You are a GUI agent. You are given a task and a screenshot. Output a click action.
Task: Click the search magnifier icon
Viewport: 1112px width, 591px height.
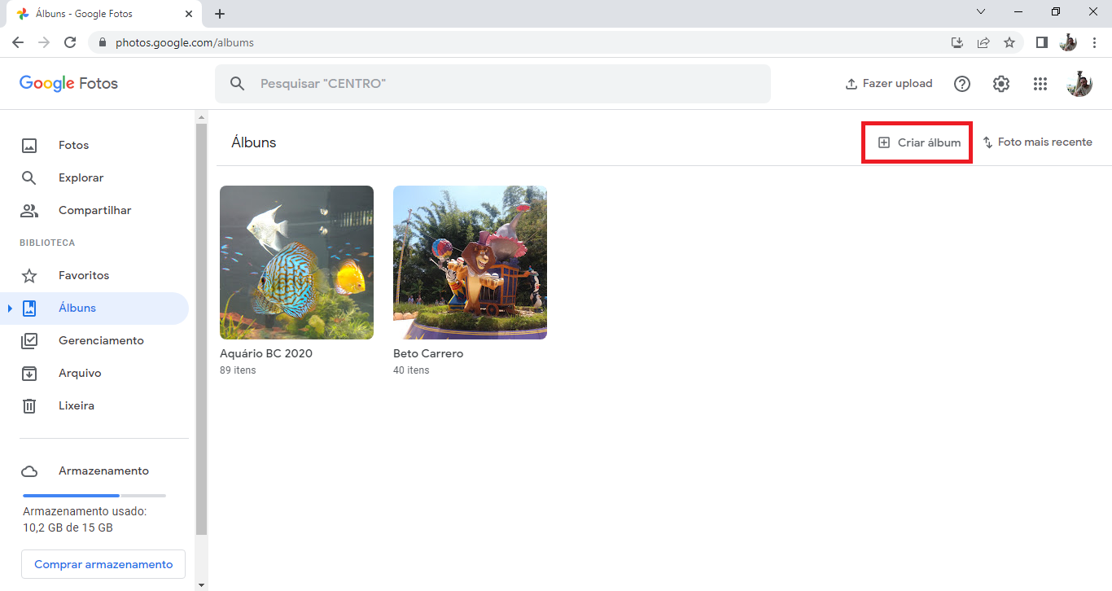point(237,84)
